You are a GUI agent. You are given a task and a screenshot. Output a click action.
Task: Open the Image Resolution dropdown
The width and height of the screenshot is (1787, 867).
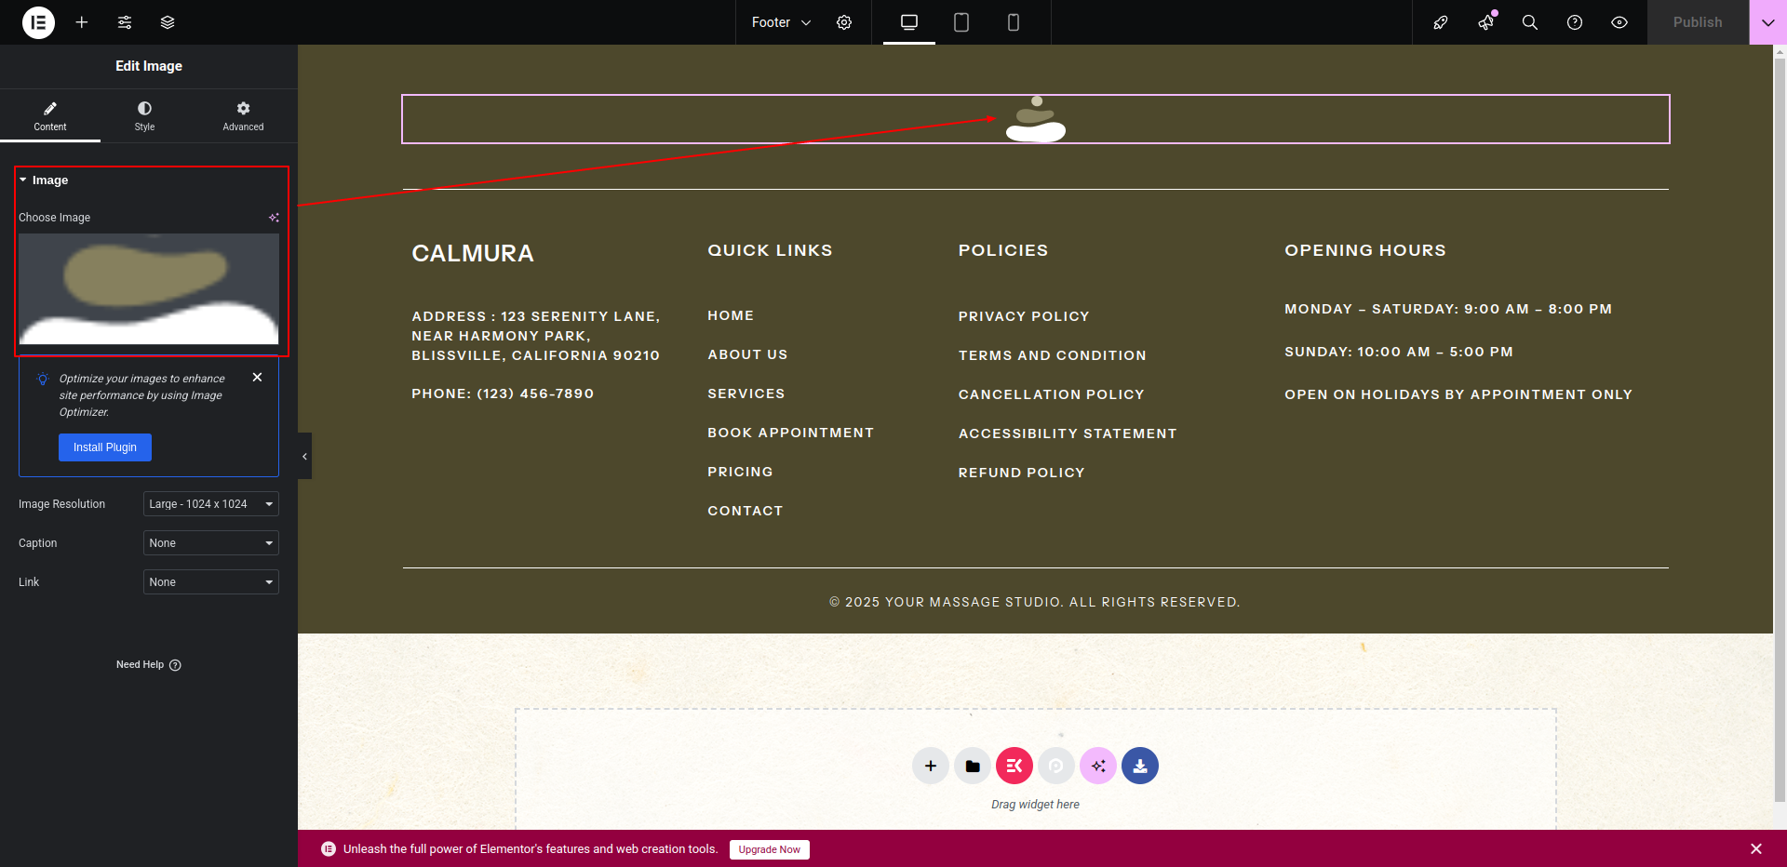point(211,504)
